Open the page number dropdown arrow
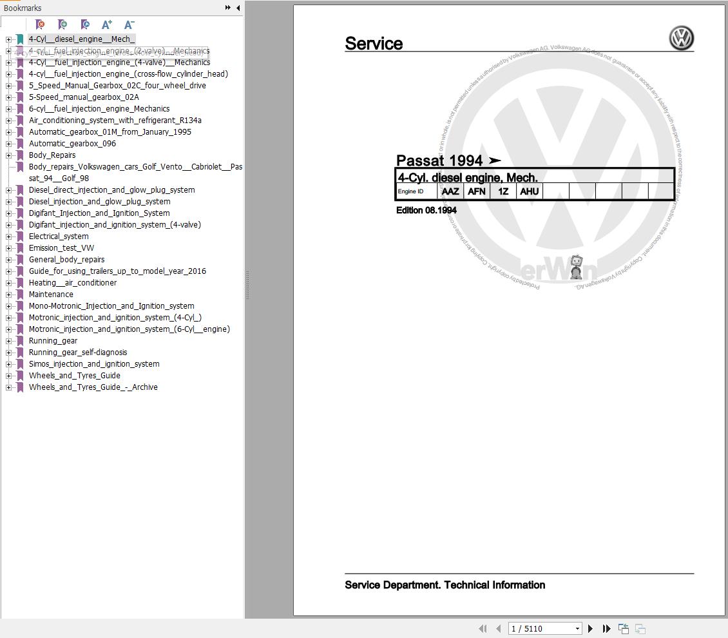The width and height of the screenshot is (728, 638). coord(577,628)
